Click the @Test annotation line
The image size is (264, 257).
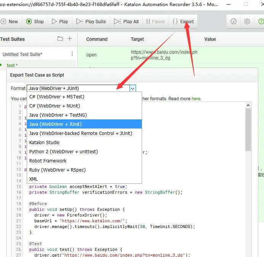coord(35,244)
